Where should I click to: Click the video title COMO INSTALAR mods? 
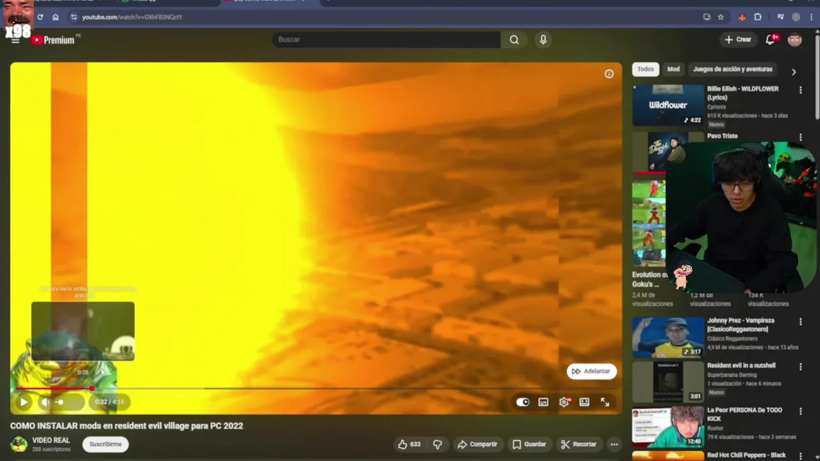click(x=127, y=426)
